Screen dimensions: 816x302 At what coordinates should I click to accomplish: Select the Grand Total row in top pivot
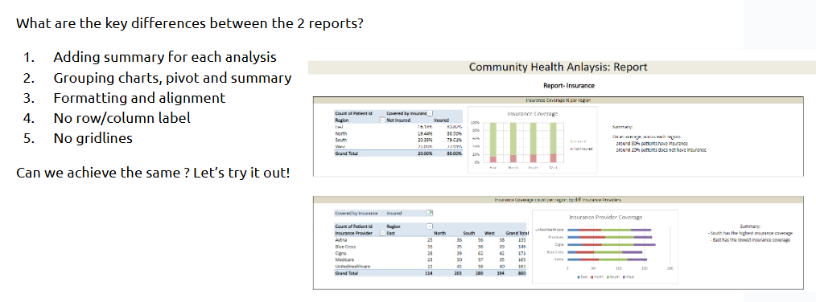pyautogui.click(x=398, y=153)
